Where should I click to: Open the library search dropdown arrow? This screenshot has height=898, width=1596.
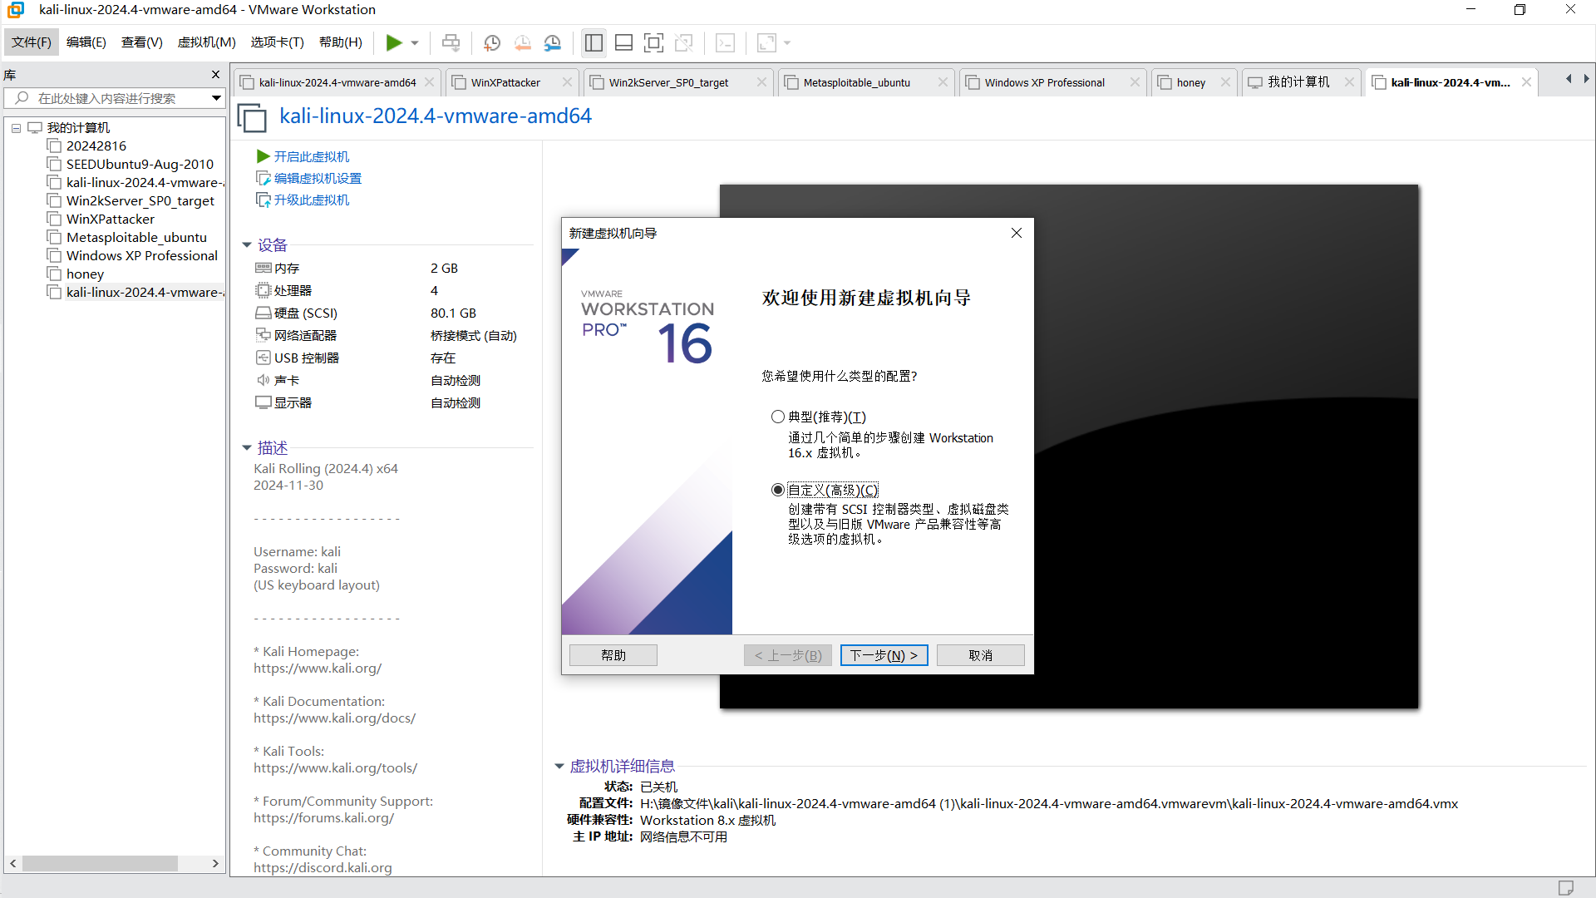coord(216,98)
